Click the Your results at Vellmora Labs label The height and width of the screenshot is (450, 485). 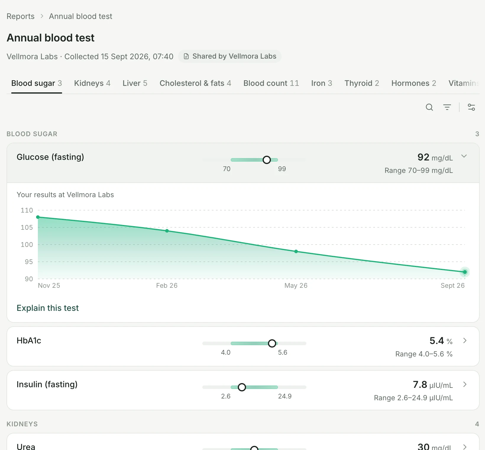(x=65, y=195)
